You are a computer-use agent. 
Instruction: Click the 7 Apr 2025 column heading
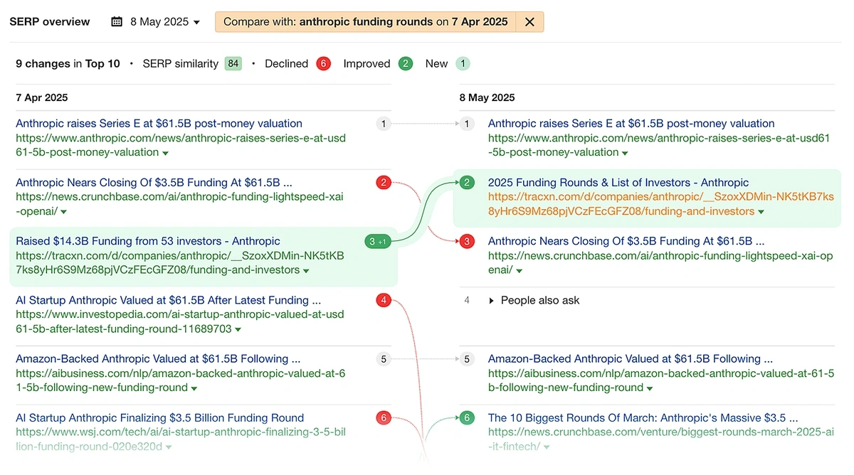pyautogui.click(x=42, y=97)
